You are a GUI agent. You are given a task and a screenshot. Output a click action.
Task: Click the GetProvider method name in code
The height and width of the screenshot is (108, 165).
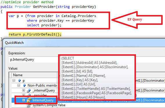pos(44,7)
